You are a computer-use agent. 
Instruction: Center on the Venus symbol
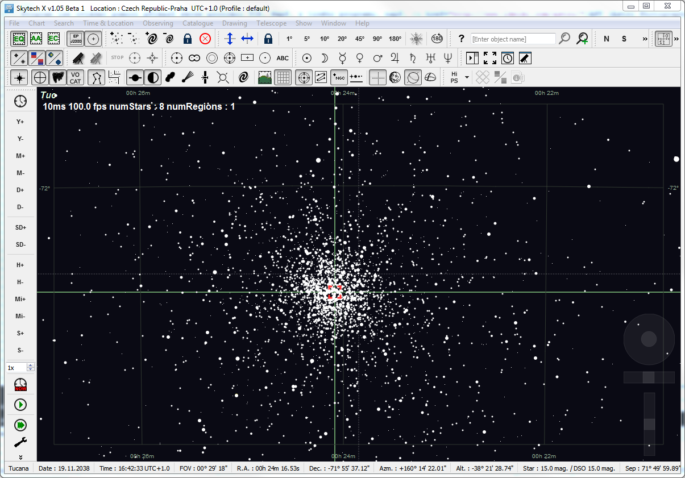tap(360, 58)
